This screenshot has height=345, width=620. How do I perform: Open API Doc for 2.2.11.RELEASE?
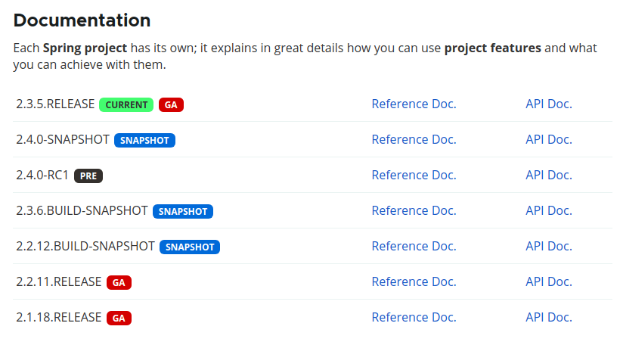(x=549, y=282)
